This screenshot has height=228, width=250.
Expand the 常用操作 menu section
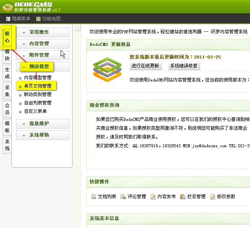(43, 32)
